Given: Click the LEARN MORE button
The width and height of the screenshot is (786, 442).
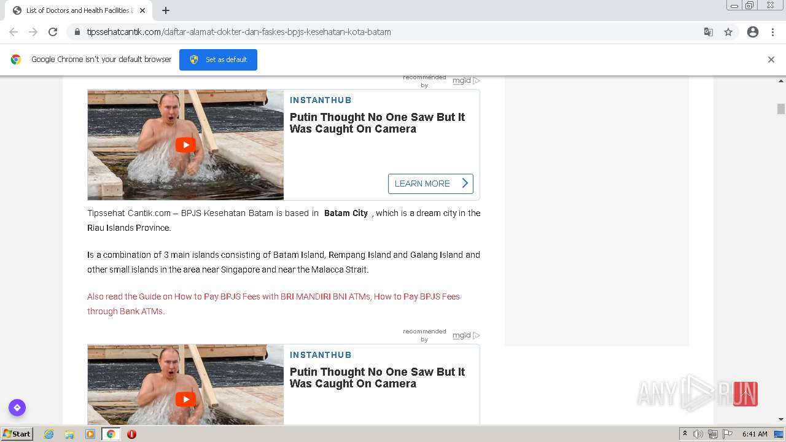Looking at the screenshot, I should [x=430, y=184].
